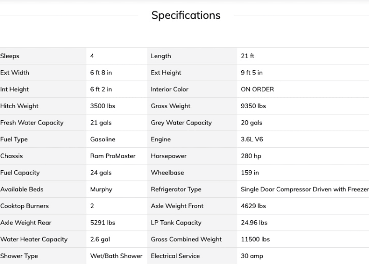Click the Ext Width label
The image size is (369, 277).
pos(14,73)
